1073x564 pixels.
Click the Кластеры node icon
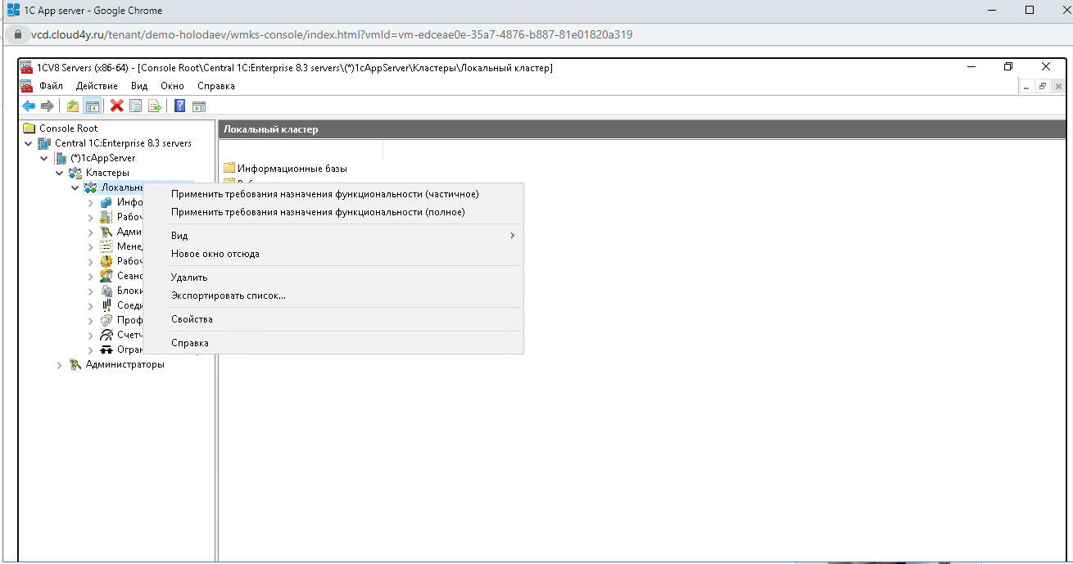coord(76,173)
